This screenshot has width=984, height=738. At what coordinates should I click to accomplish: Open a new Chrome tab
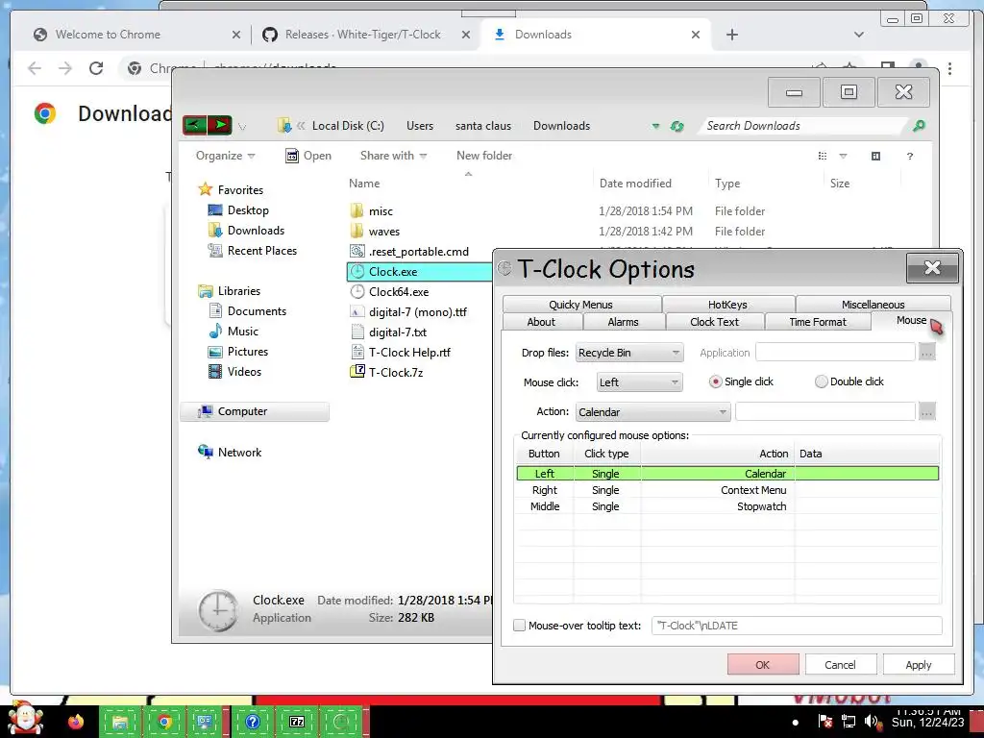point(731,35)
